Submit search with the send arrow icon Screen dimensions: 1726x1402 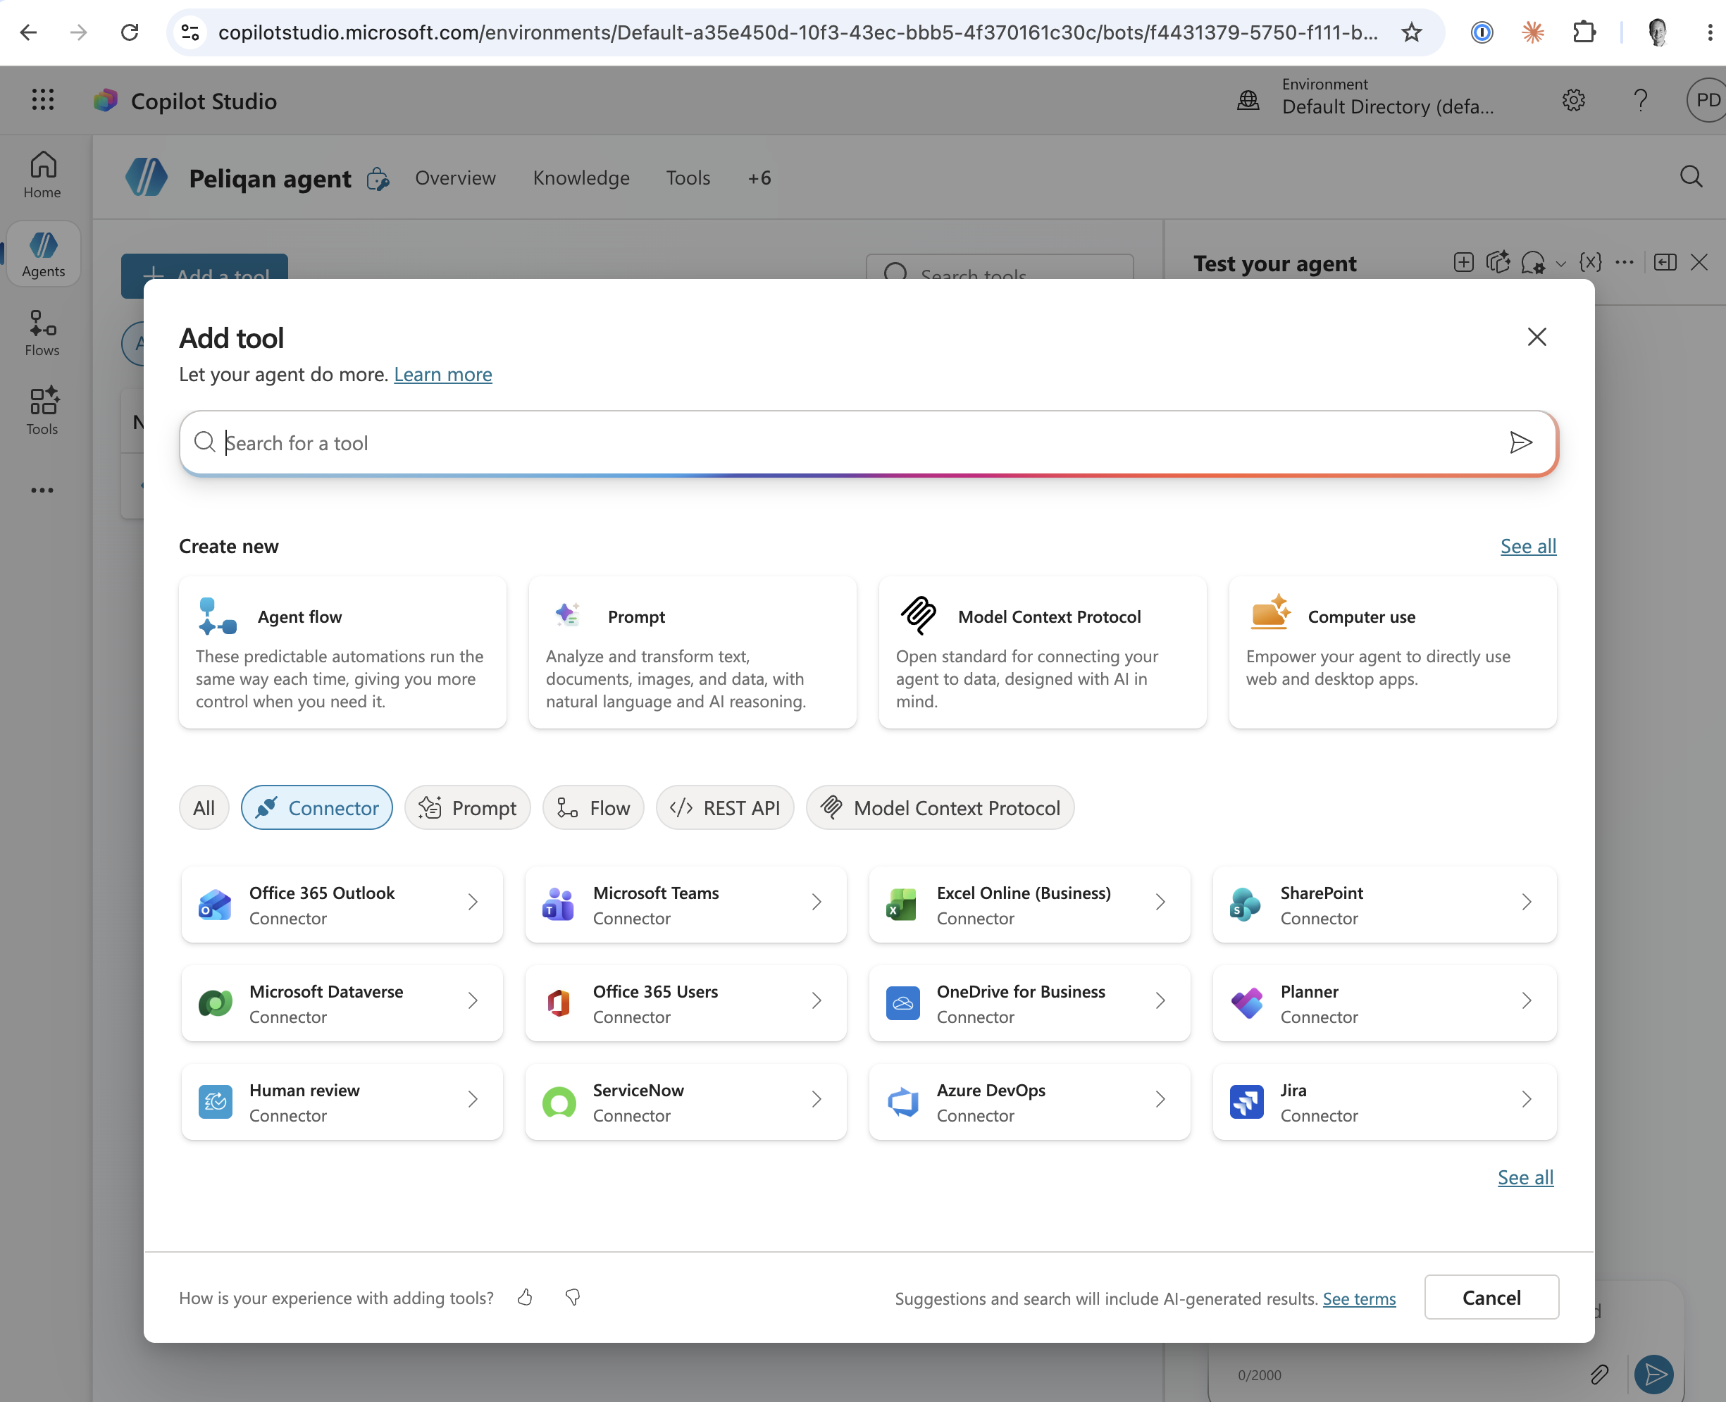[1521, 442]
